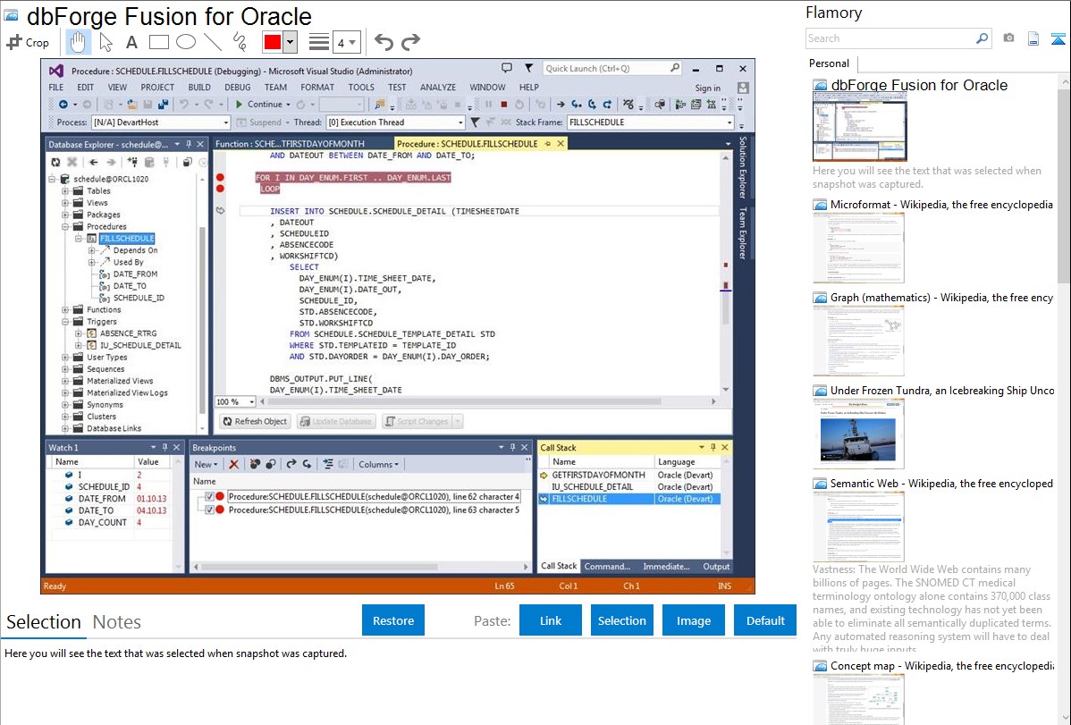This screenshot has height=725, width=1071.
Task: Open the vertical Solution Explorer tab
Action: (743, 167)
